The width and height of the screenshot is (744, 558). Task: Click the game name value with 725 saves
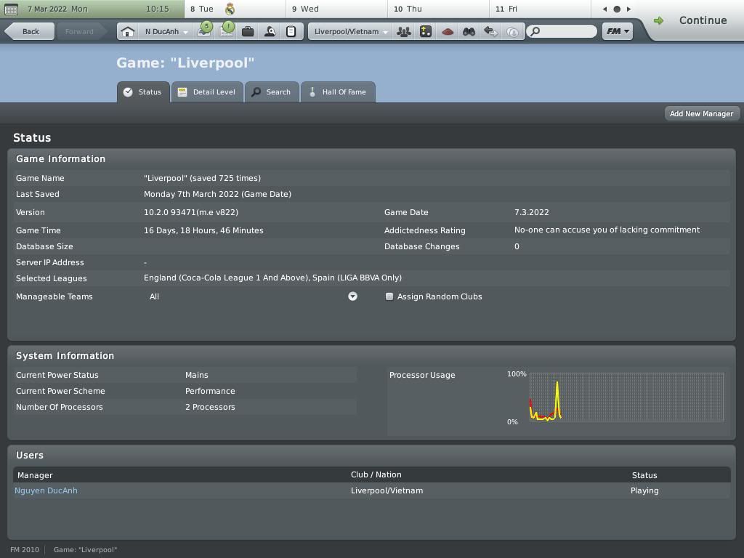pyautogui.click(x=202, y=179)
